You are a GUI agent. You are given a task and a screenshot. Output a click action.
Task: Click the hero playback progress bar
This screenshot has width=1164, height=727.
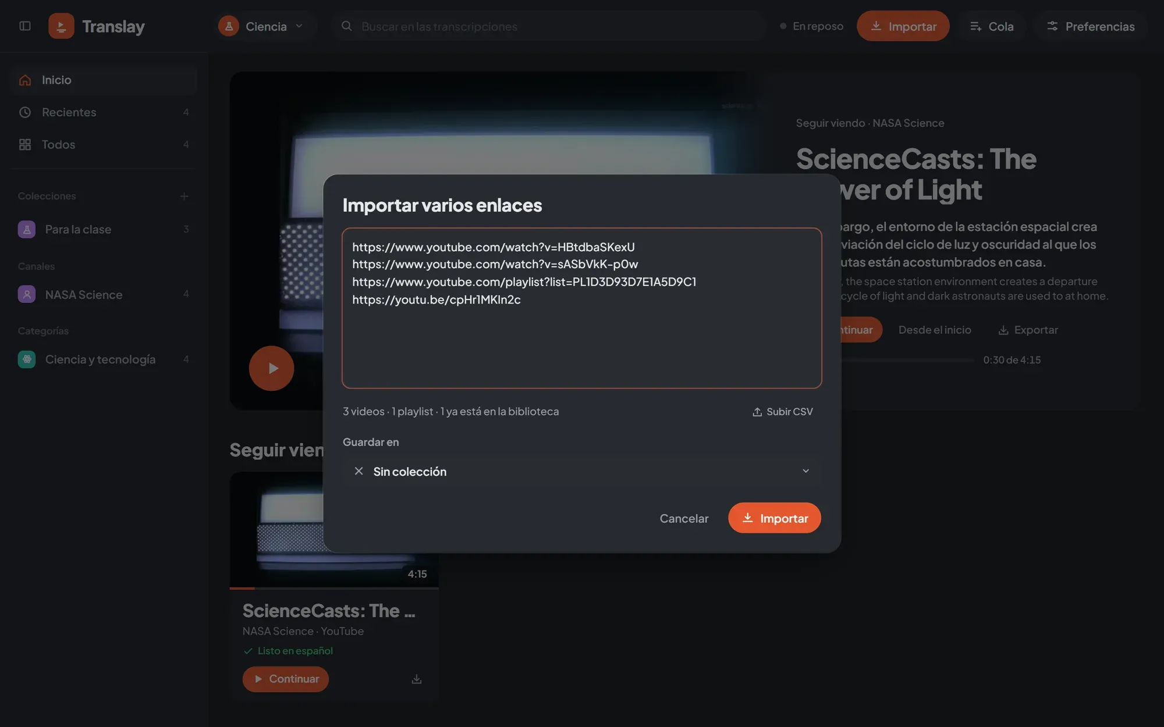[x=908, y=361]
